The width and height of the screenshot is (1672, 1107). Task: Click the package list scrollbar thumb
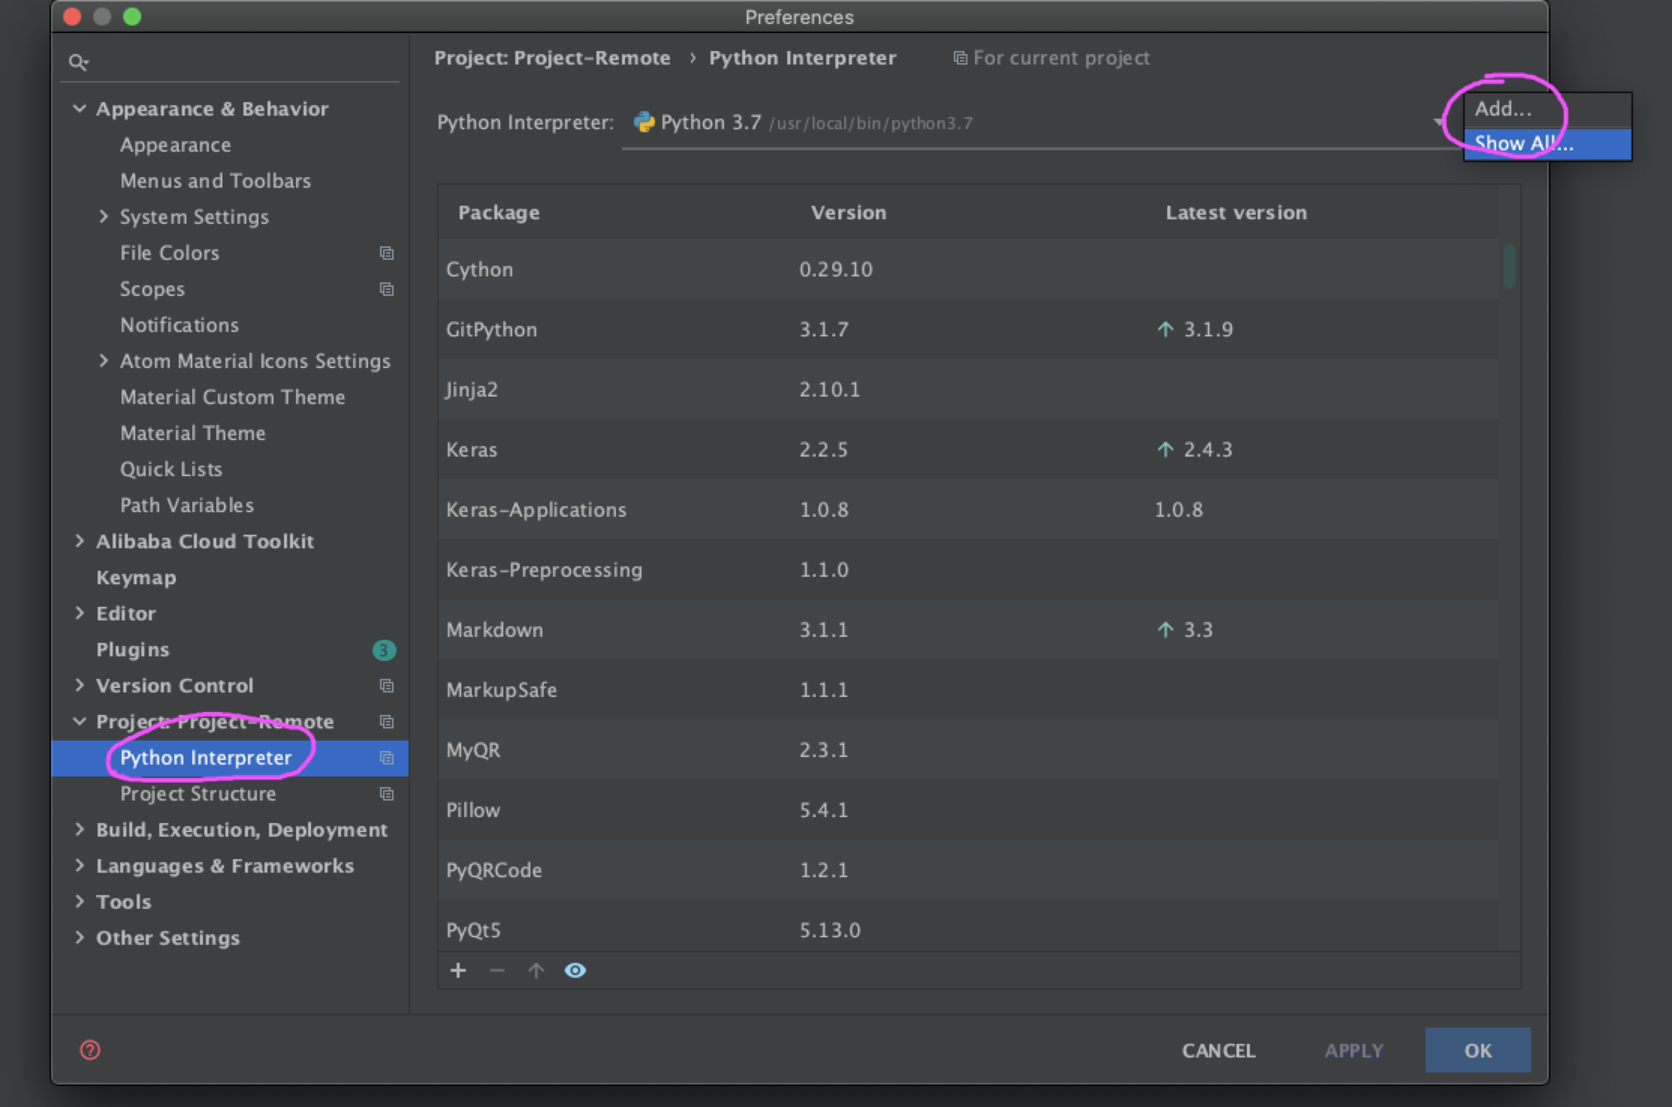1509,265
